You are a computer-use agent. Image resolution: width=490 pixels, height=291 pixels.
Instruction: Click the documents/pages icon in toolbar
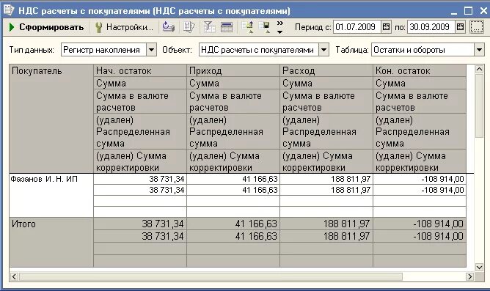pyautogui.click(x=189, y=27)
